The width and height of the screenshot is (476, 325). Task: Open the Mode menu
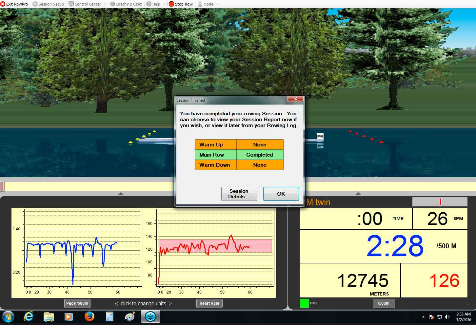coord(205,4)
